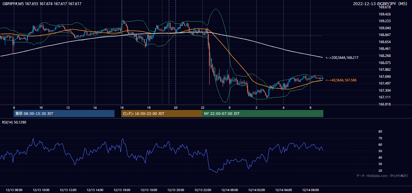412x193 pixels.
Task: Click RSI scale level 80
Action: (x=380, y=132)
